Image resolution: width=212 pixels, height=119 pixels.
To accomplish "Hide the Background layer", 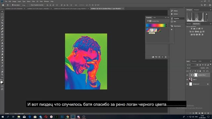I will point(187,84).
